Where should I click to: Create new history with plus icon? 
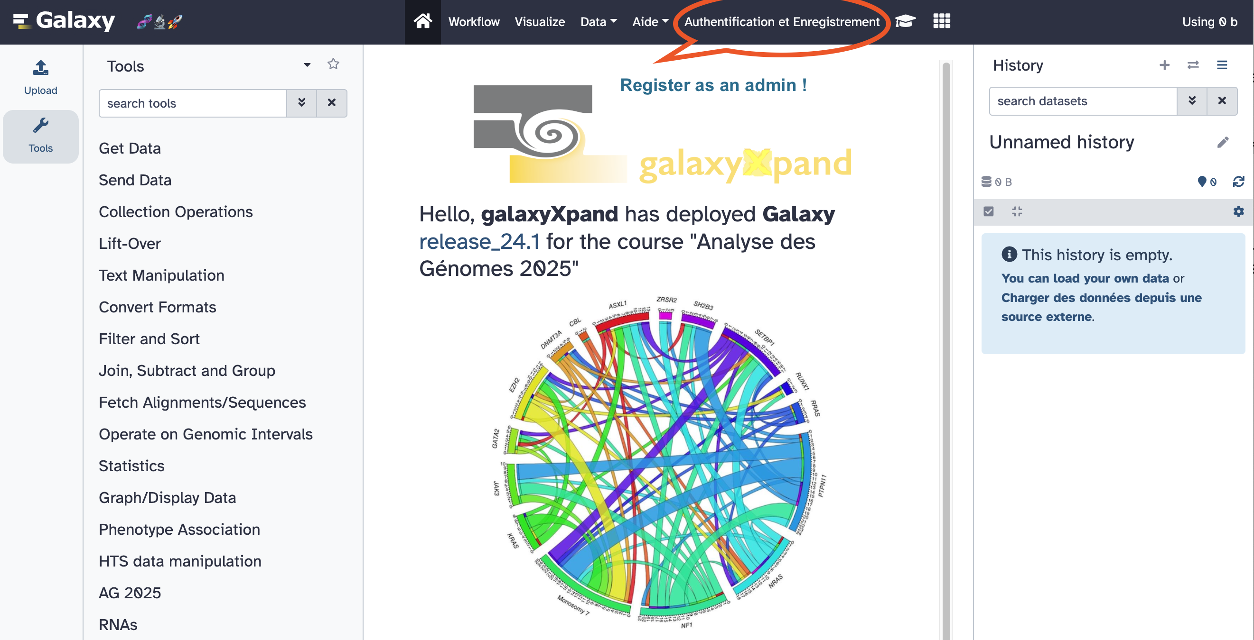point(1164,65)
